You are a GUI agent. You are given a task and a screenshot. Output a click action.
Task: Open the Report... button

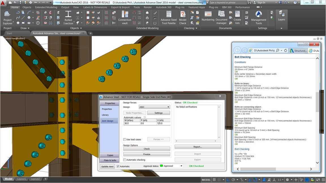198,147
